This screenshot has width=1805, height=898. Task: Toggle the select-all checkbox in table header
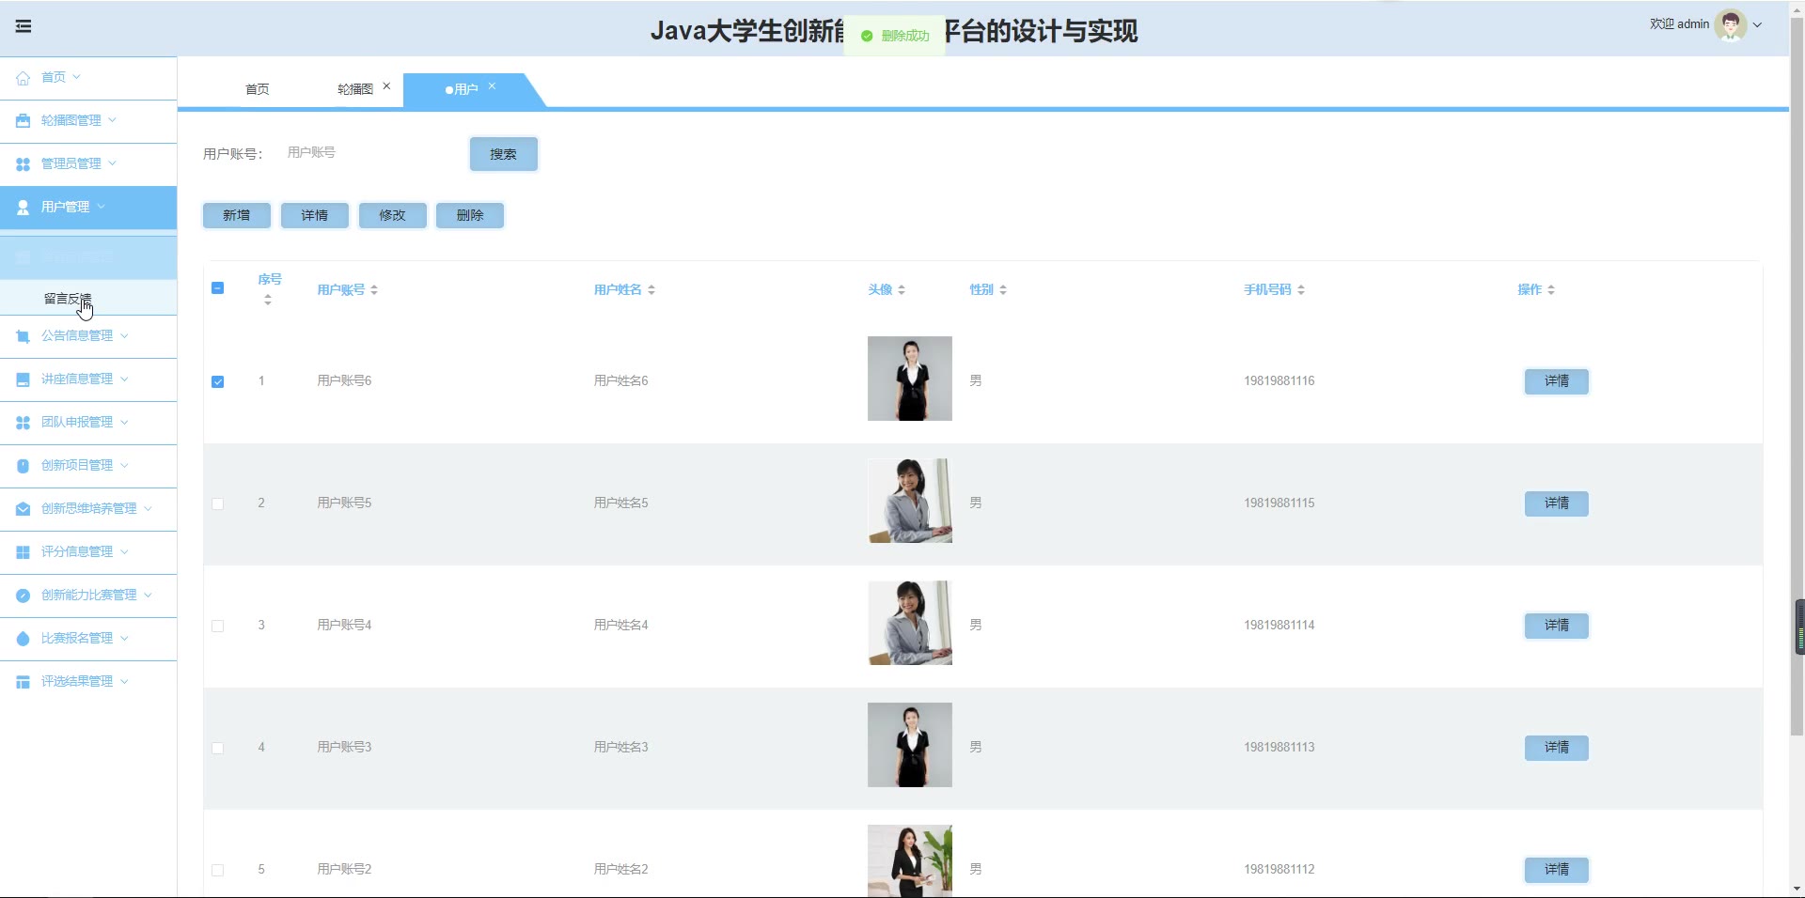point(218,288)
